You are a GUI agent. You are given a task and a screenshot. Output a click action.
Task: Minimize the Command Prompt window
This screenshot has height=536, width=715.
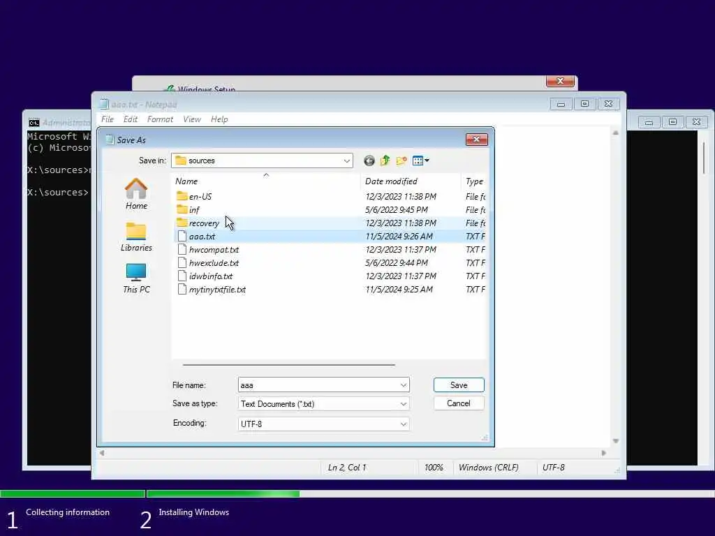pos(649,122)
